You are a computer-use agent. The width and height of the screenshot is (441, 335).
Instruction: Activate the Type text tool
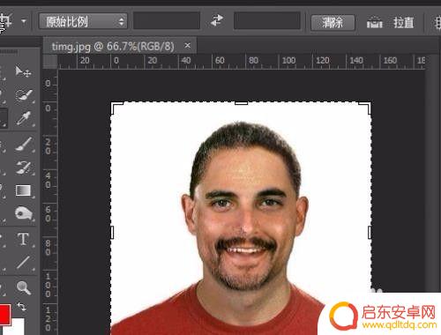[x=23, y=239]
